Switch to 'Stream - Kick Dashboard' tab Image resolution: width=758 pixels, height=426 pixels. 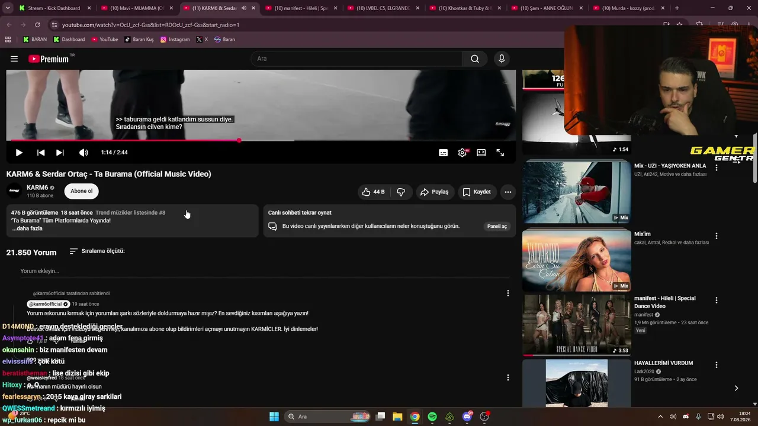(x=54, y=8)
